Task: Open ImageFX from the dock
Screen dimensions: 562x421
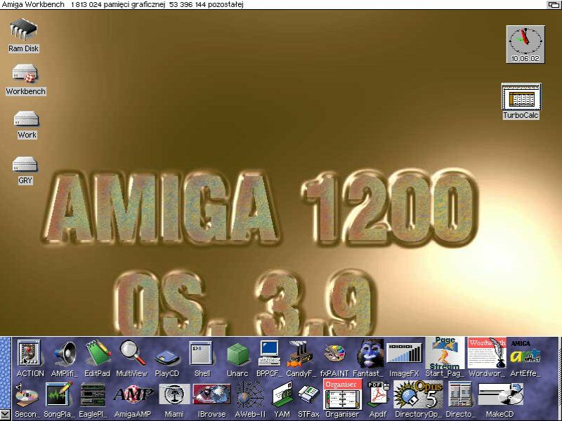Action: tap(405, 359)
